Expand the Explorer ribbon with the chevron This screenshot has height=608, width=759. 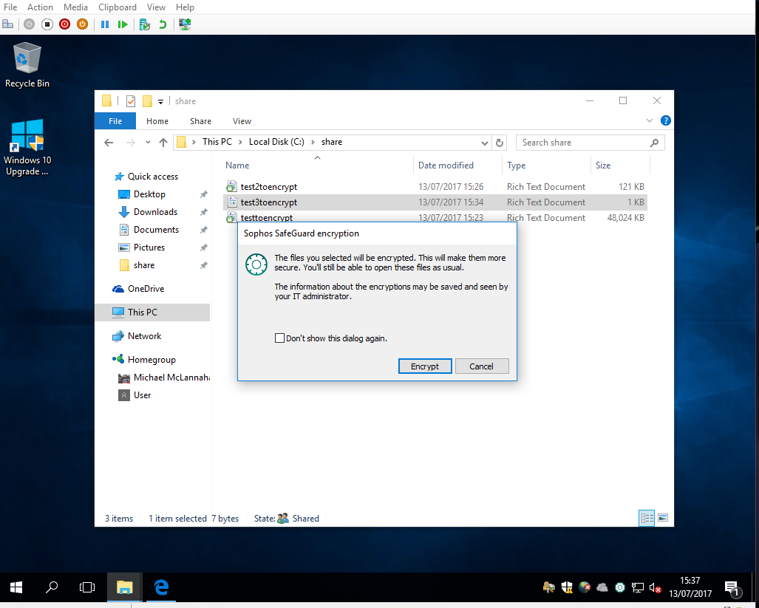(650, 120)
